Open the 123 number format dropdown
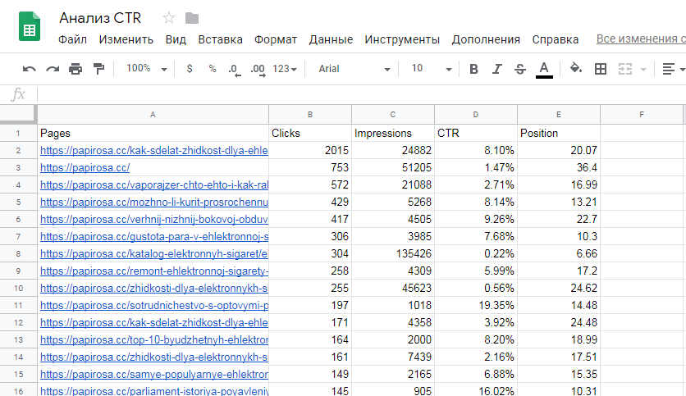Image resolution: width=686 pixels, height=396 pixels. point(285,69)
